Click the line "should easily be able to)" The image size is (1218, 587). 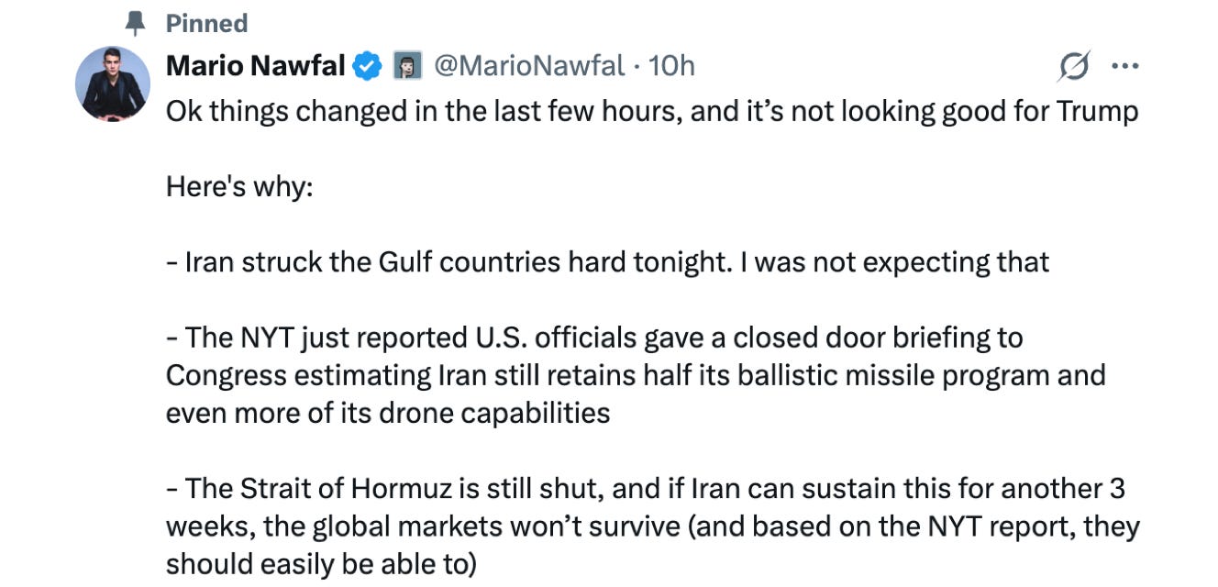pos(321,563)
